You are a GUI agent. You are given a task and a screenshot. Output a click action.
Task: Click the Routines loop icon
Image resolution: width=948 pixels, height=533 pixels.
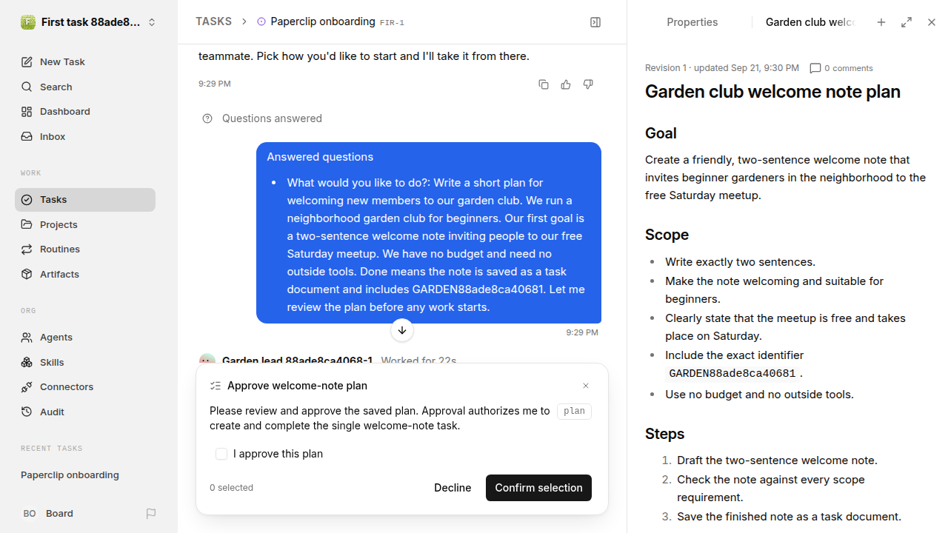point(27,249)
